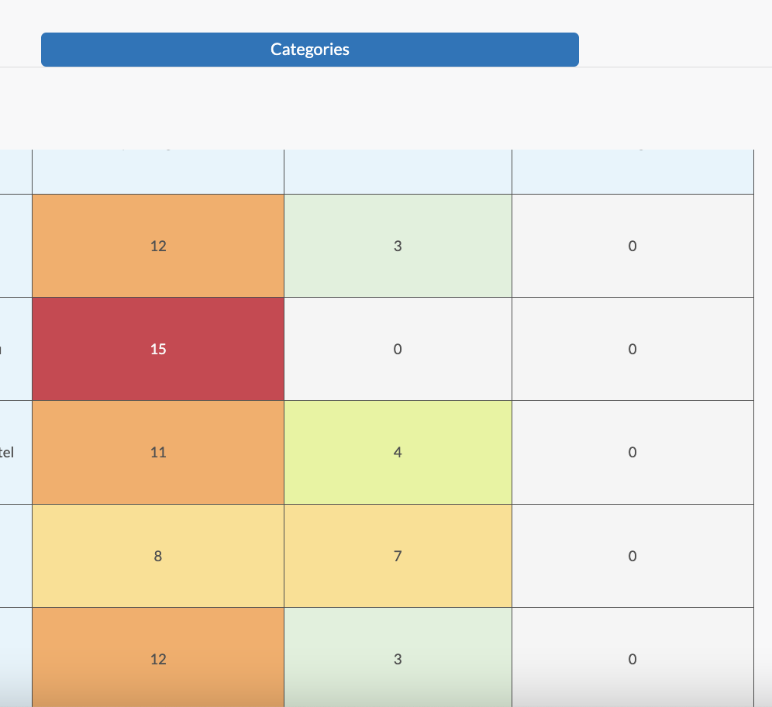Viewport: 772px width, 707px height.
Task: Click the 0 cell in the 11 and 4 row
Action: tap(632, 452)
